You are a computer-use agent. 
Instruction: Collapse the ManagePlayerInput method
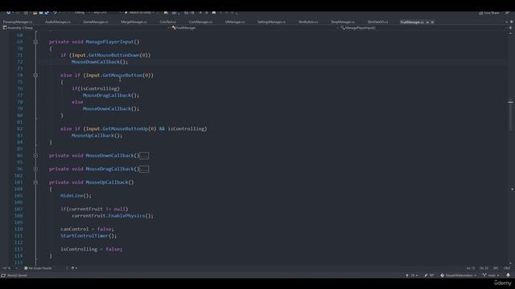pos(35,42)
